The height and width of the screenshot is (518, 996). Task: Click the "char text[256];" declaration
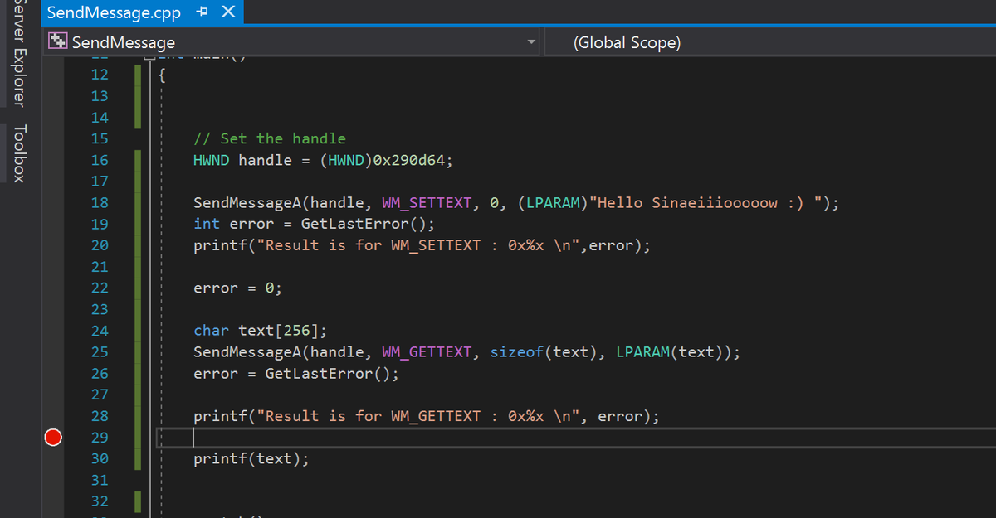[261, 331]
